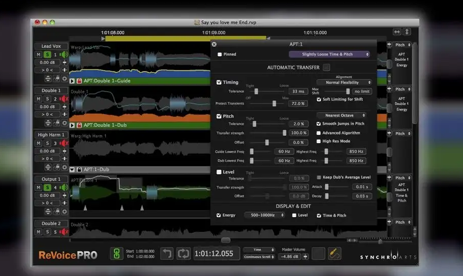Open the Normal Flexibility alignment dropdown
The height and width of the screenshot is (276, 463).
(x=344, y=83)
